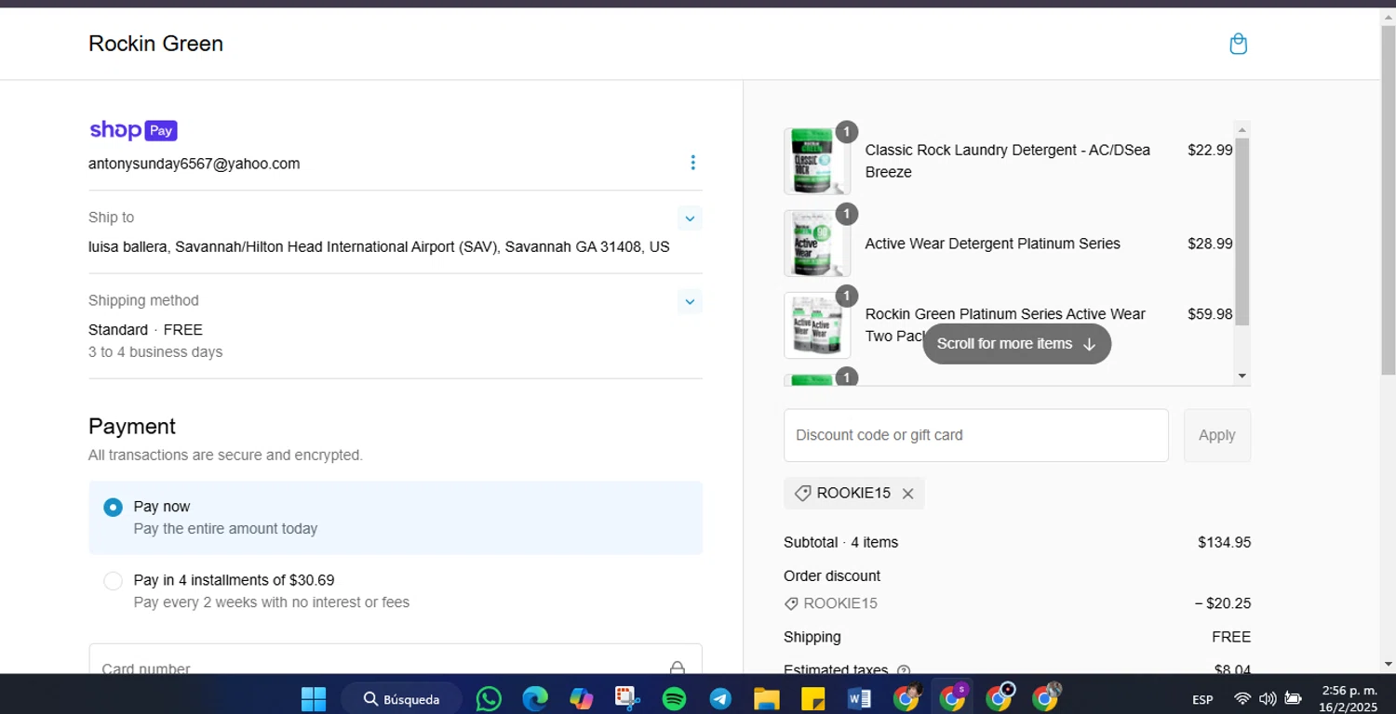Click the $59.98 item price
Viewport: 1396px width, 714px height.
[x=1210, y=314]
